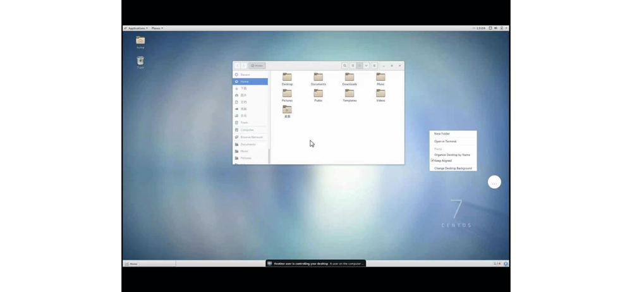This screenshot has width=632, height=292.
Task: Open the file manager hamburger menu
Action: 374,66
